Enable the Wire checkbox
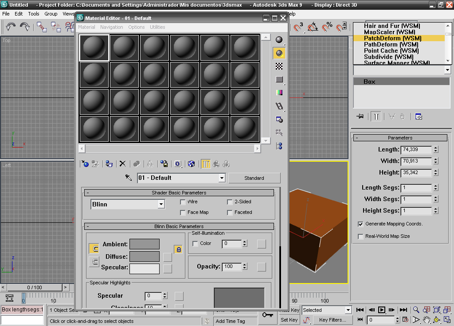This screenshot has height=326, width=454. click(183, 202)
